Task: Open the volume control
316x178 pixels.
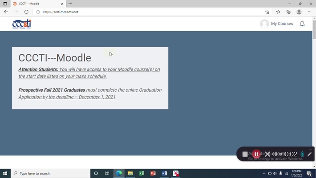Action: [275, 174]
